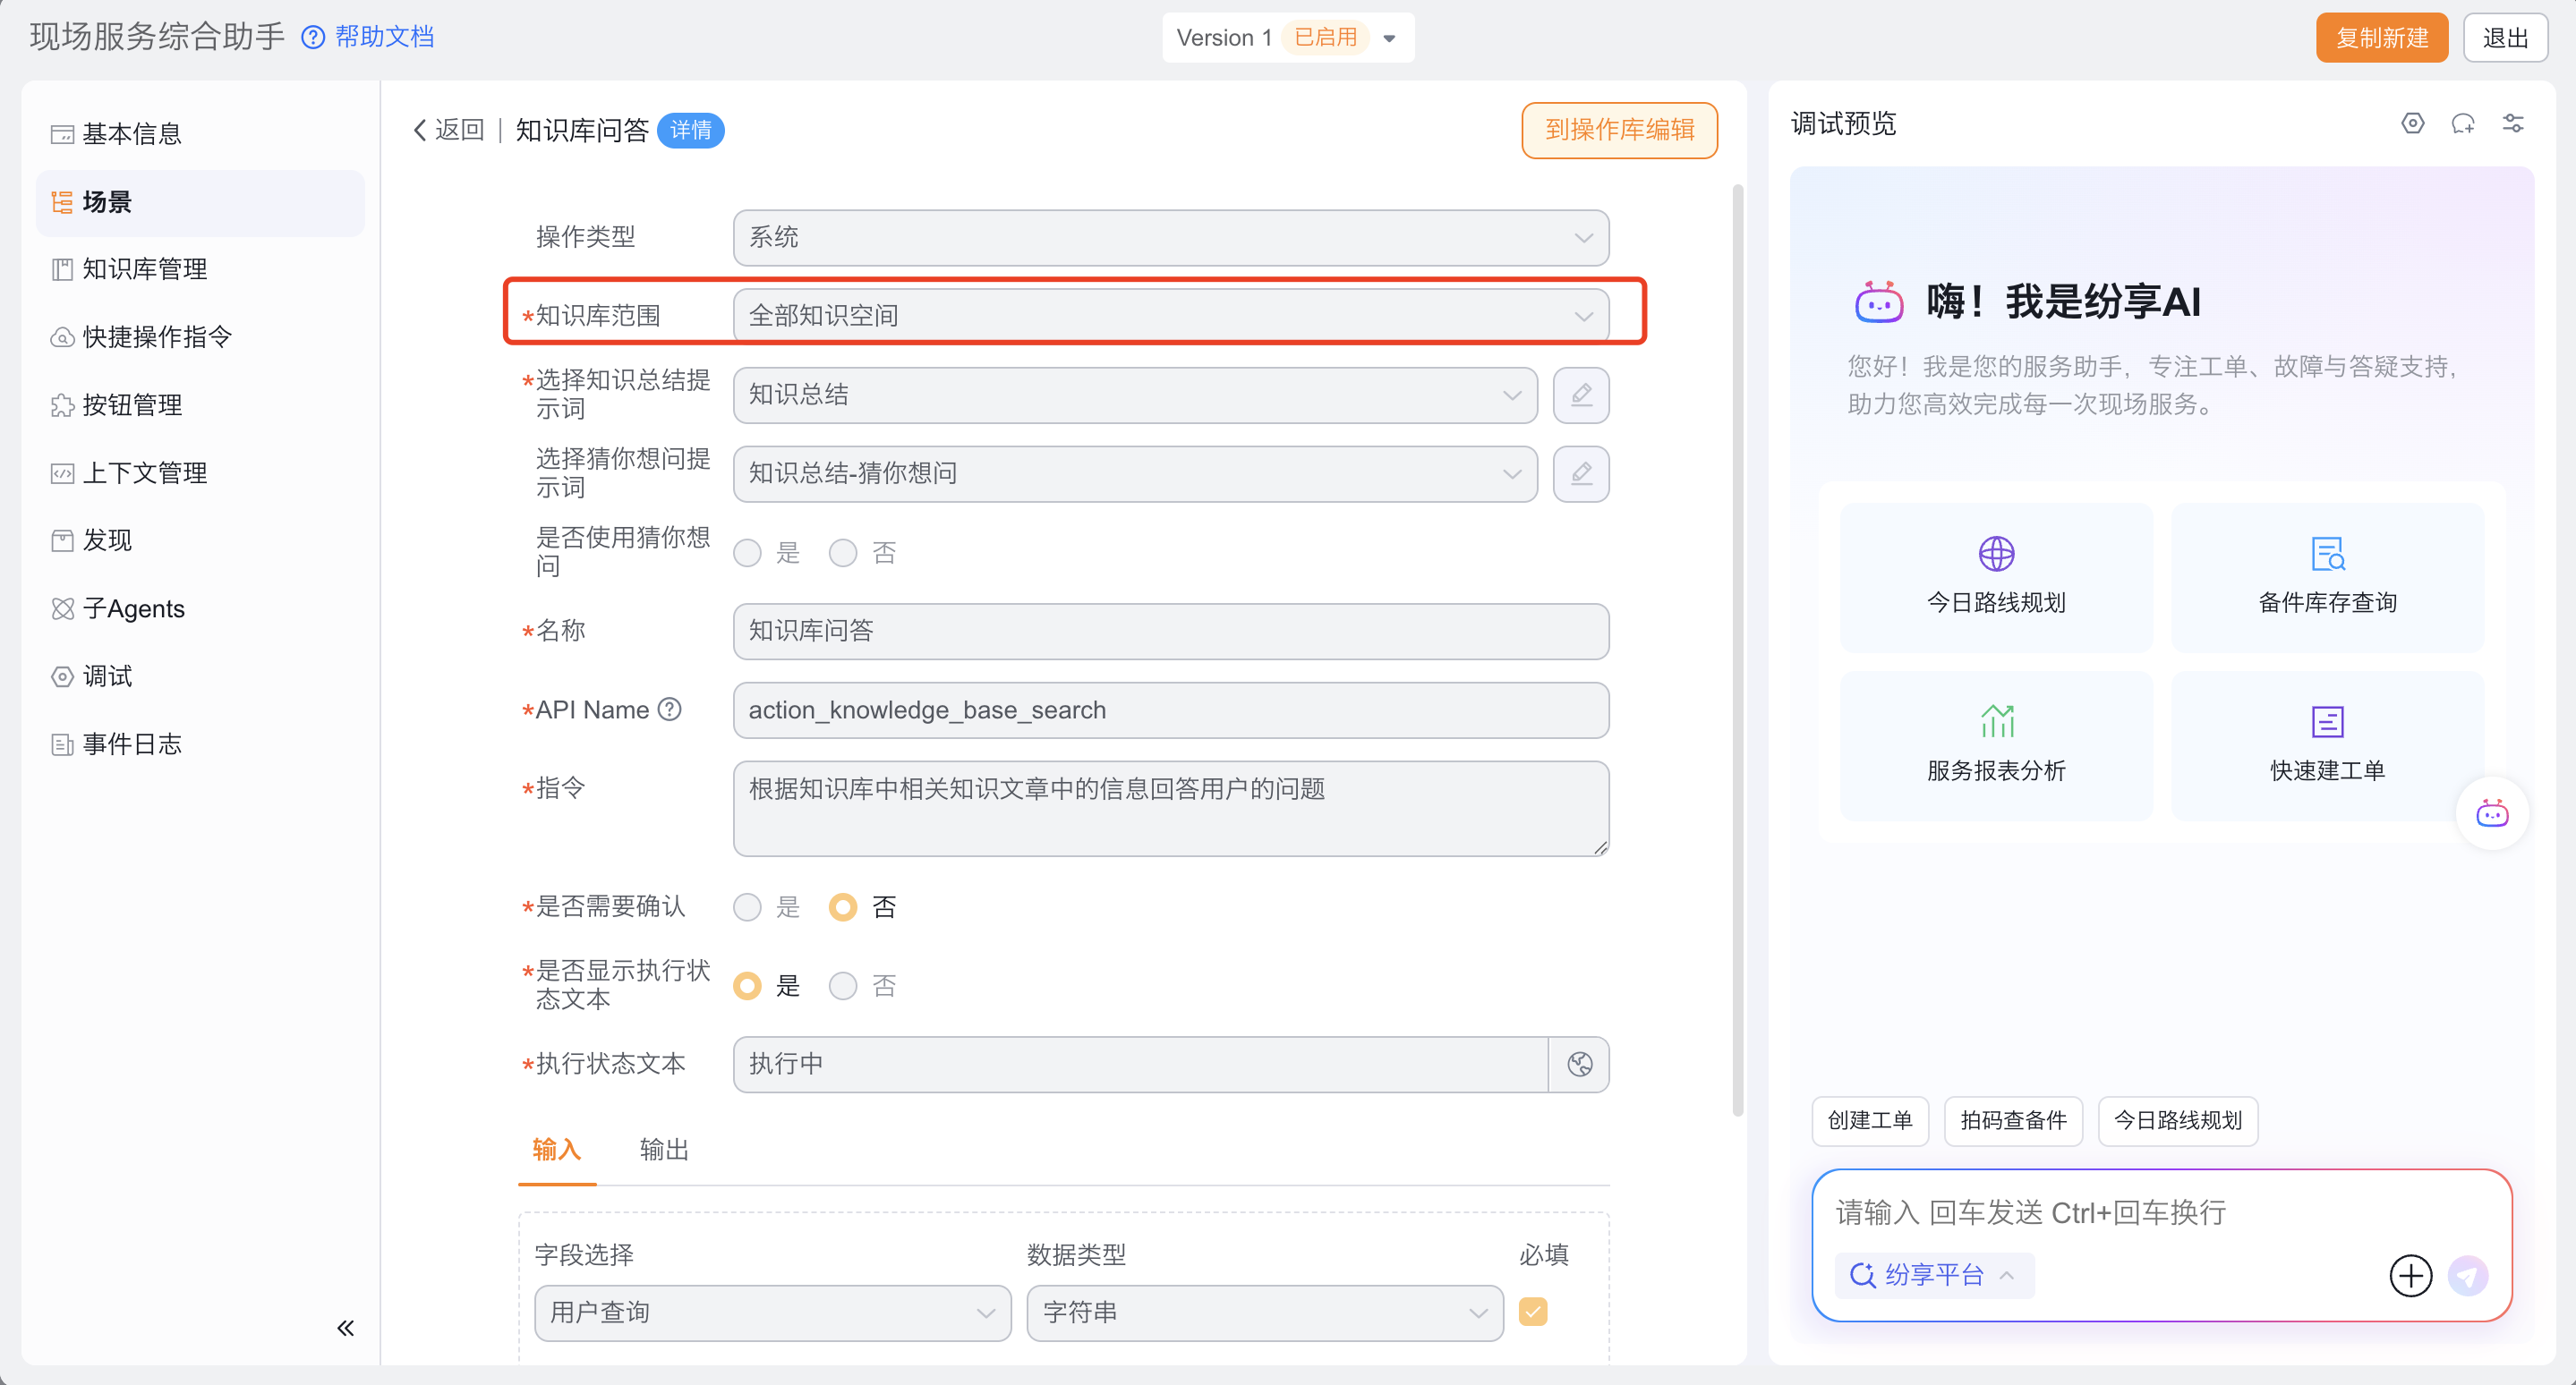Click the globe icon in 执行状态文本 field

click(1579, 1064)
